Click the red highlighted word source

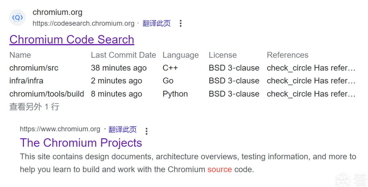[x=220, y=169]
